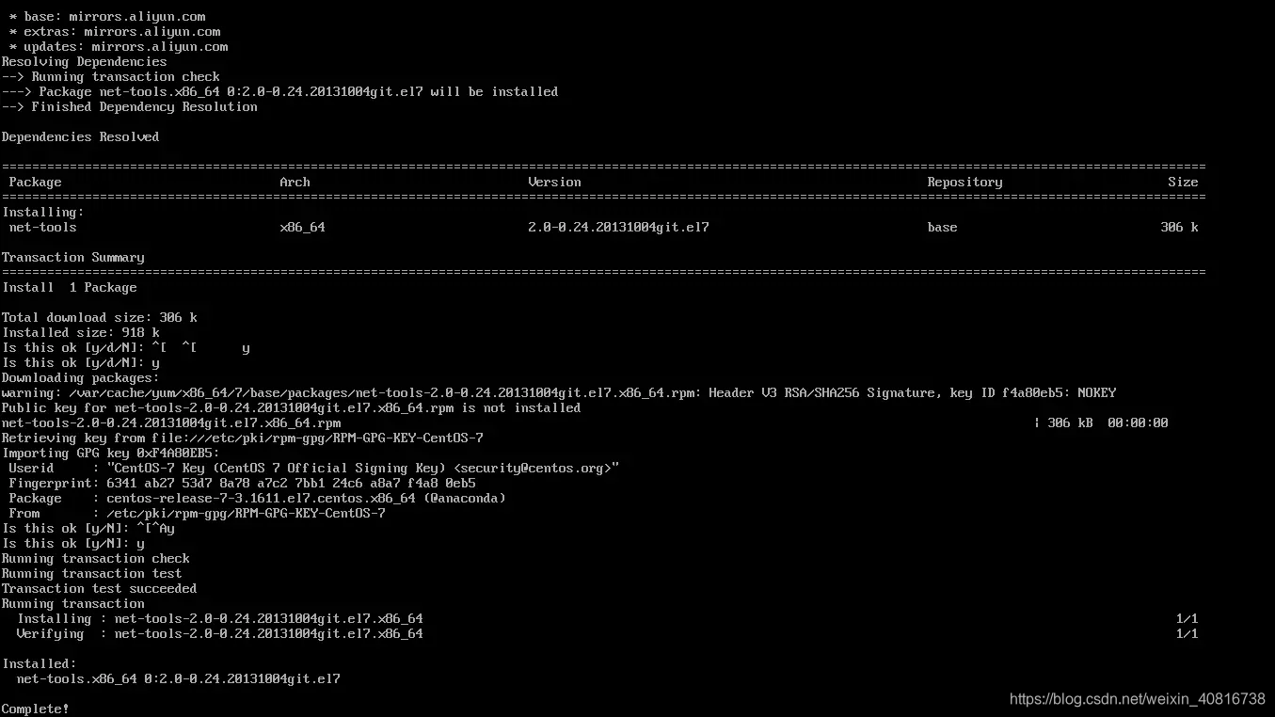
Task: Click the 'Package' column header
Action: pos(36,183)
